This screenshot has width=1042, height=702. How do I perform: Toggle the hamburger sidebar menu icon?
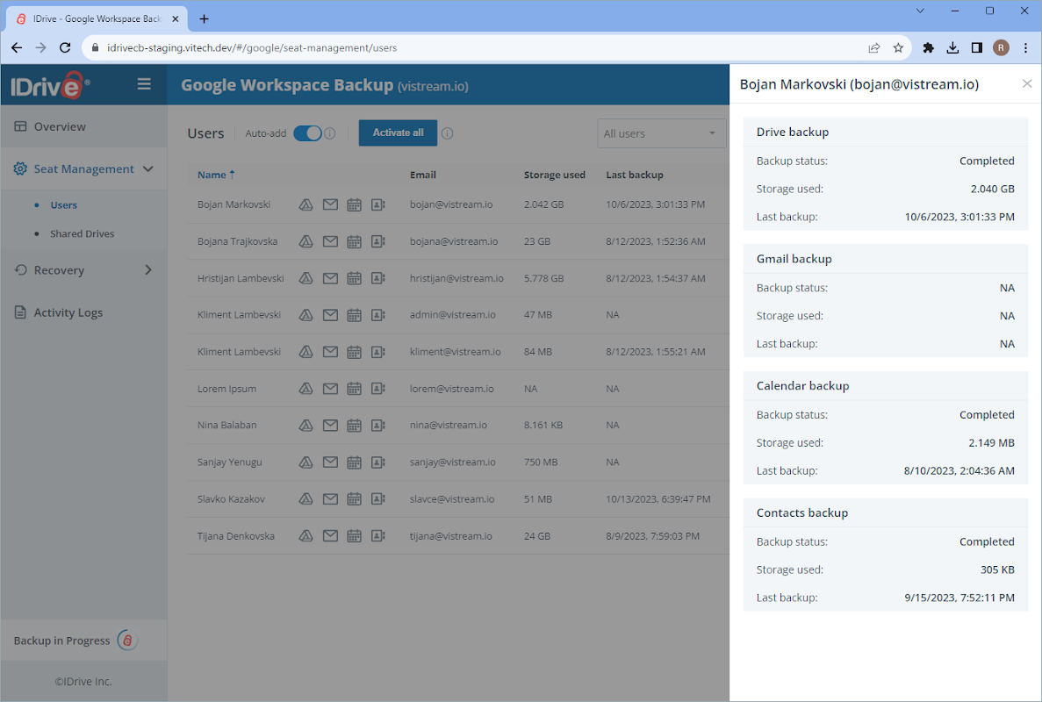coord(144,84)
